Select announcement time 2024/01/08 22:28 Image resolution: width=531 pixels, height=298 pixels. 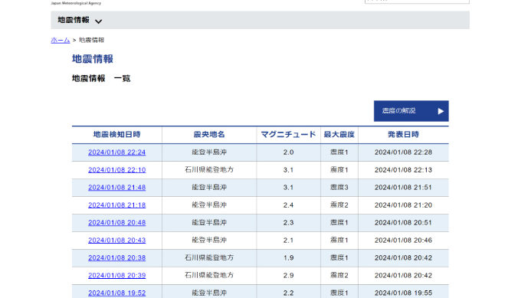coord(403,152)
